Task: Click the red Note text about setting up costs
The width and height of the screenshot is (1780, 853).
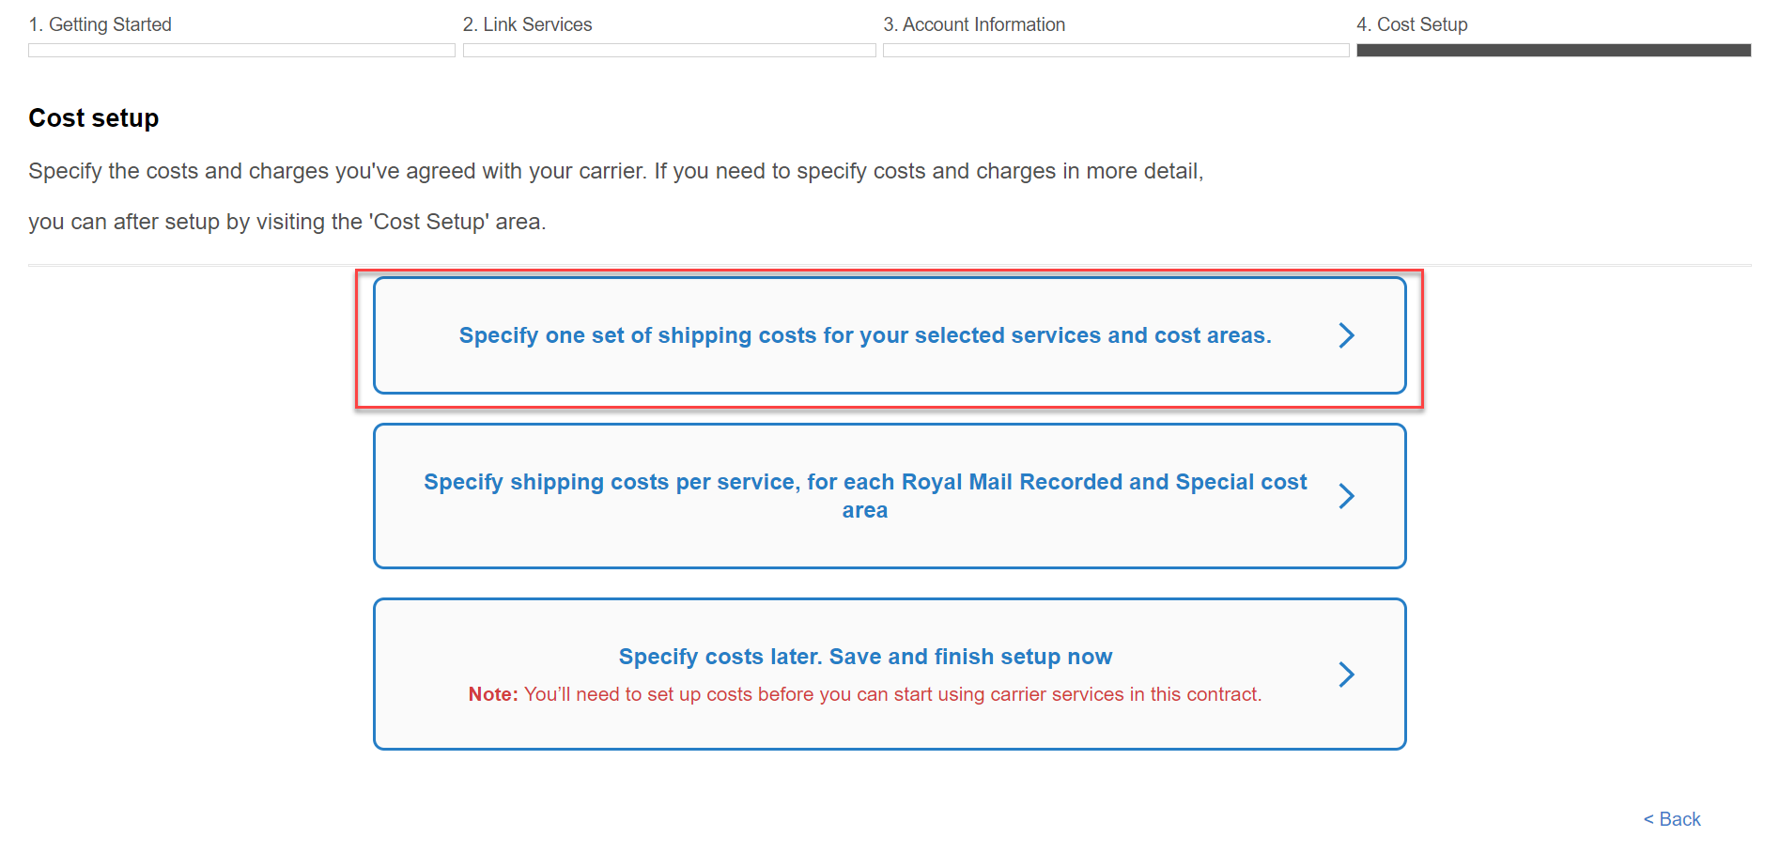Action: pyautogui.click(x=864, y=694)
